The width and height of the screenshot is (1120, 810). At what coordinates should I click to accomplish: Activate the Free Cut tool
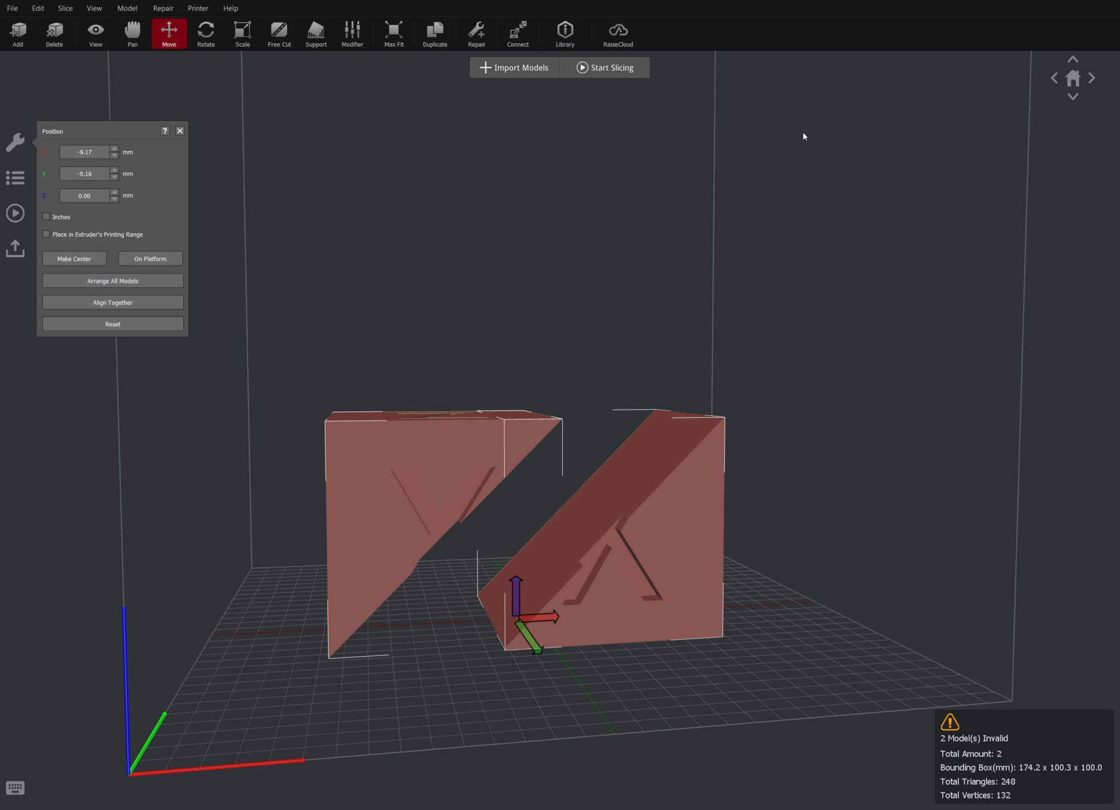[278, 33]
